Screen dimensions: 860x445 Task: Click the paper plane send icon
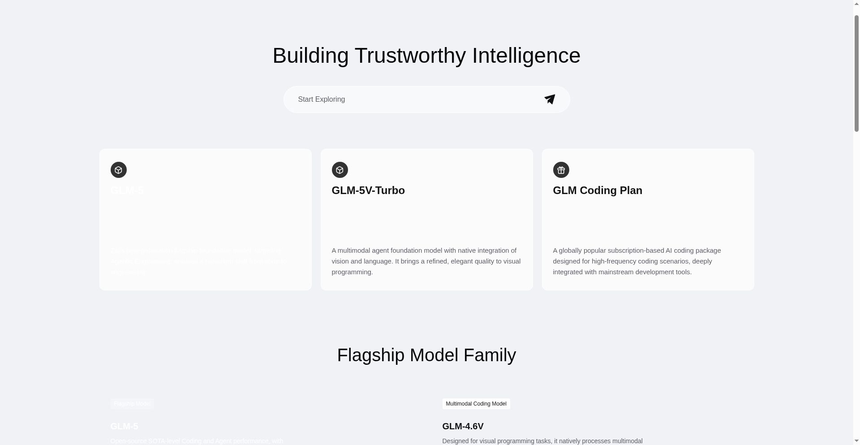[x=550, y=99]
